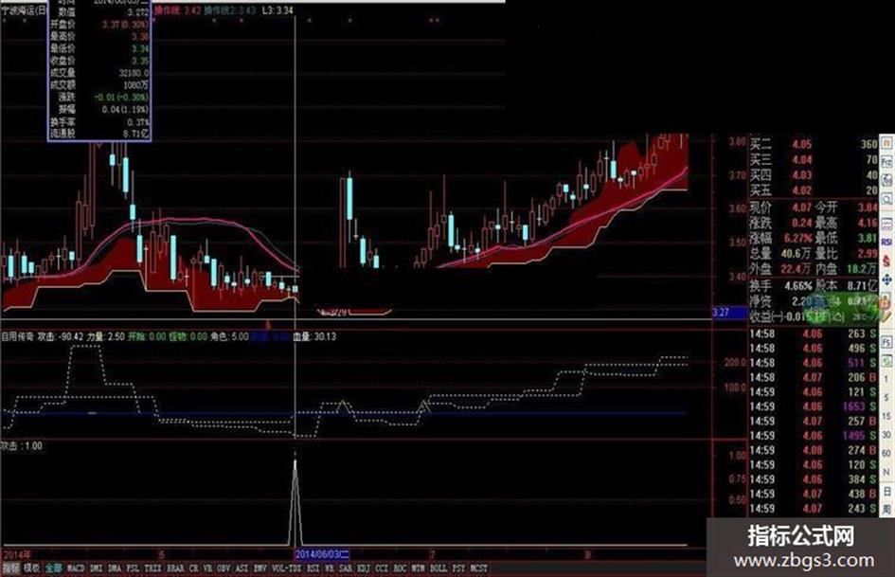Select the KDJ indicator tab
895x577 pixels.
364,568
